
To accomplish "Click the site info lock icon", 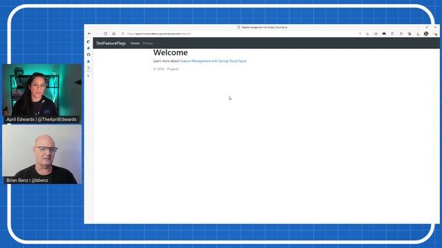I will tap(123, 34).
